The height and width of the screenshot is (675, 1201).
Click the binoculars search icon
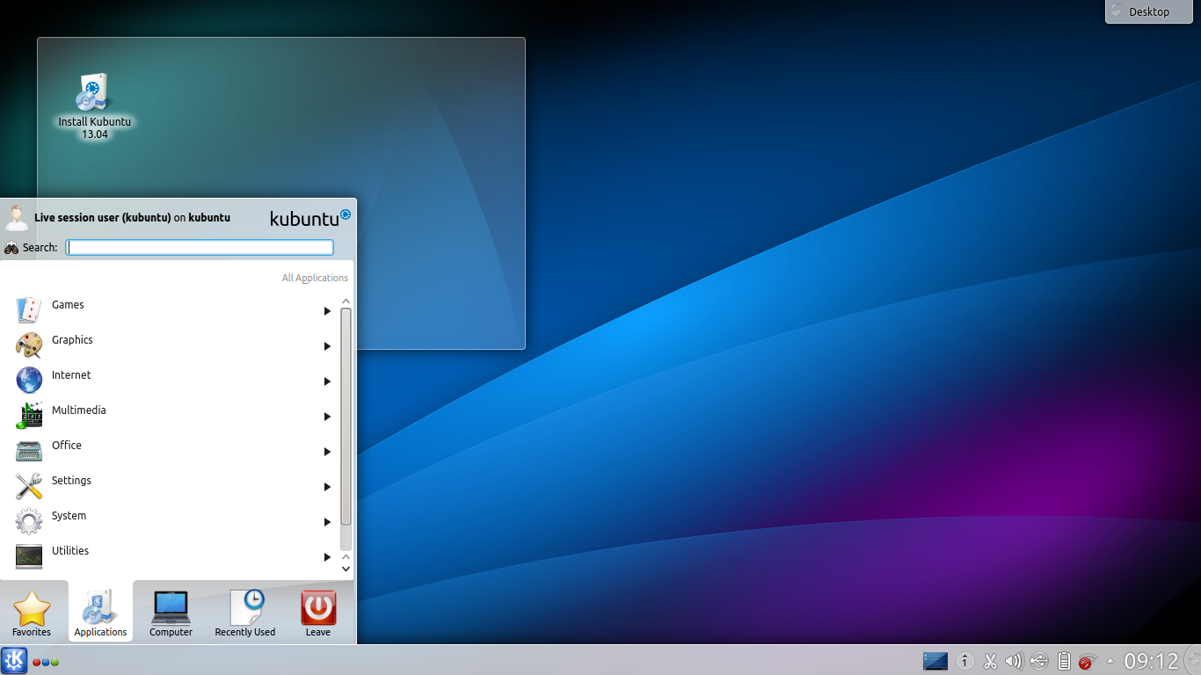[x=11, y=248]
